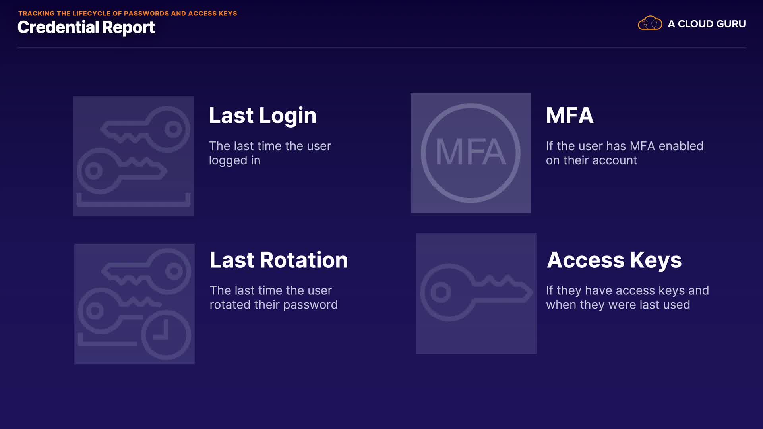The width and height of the screenshot is (763, 429).
Task: Click the A Cloud Guru cloud logo
Action: point(650,23)
